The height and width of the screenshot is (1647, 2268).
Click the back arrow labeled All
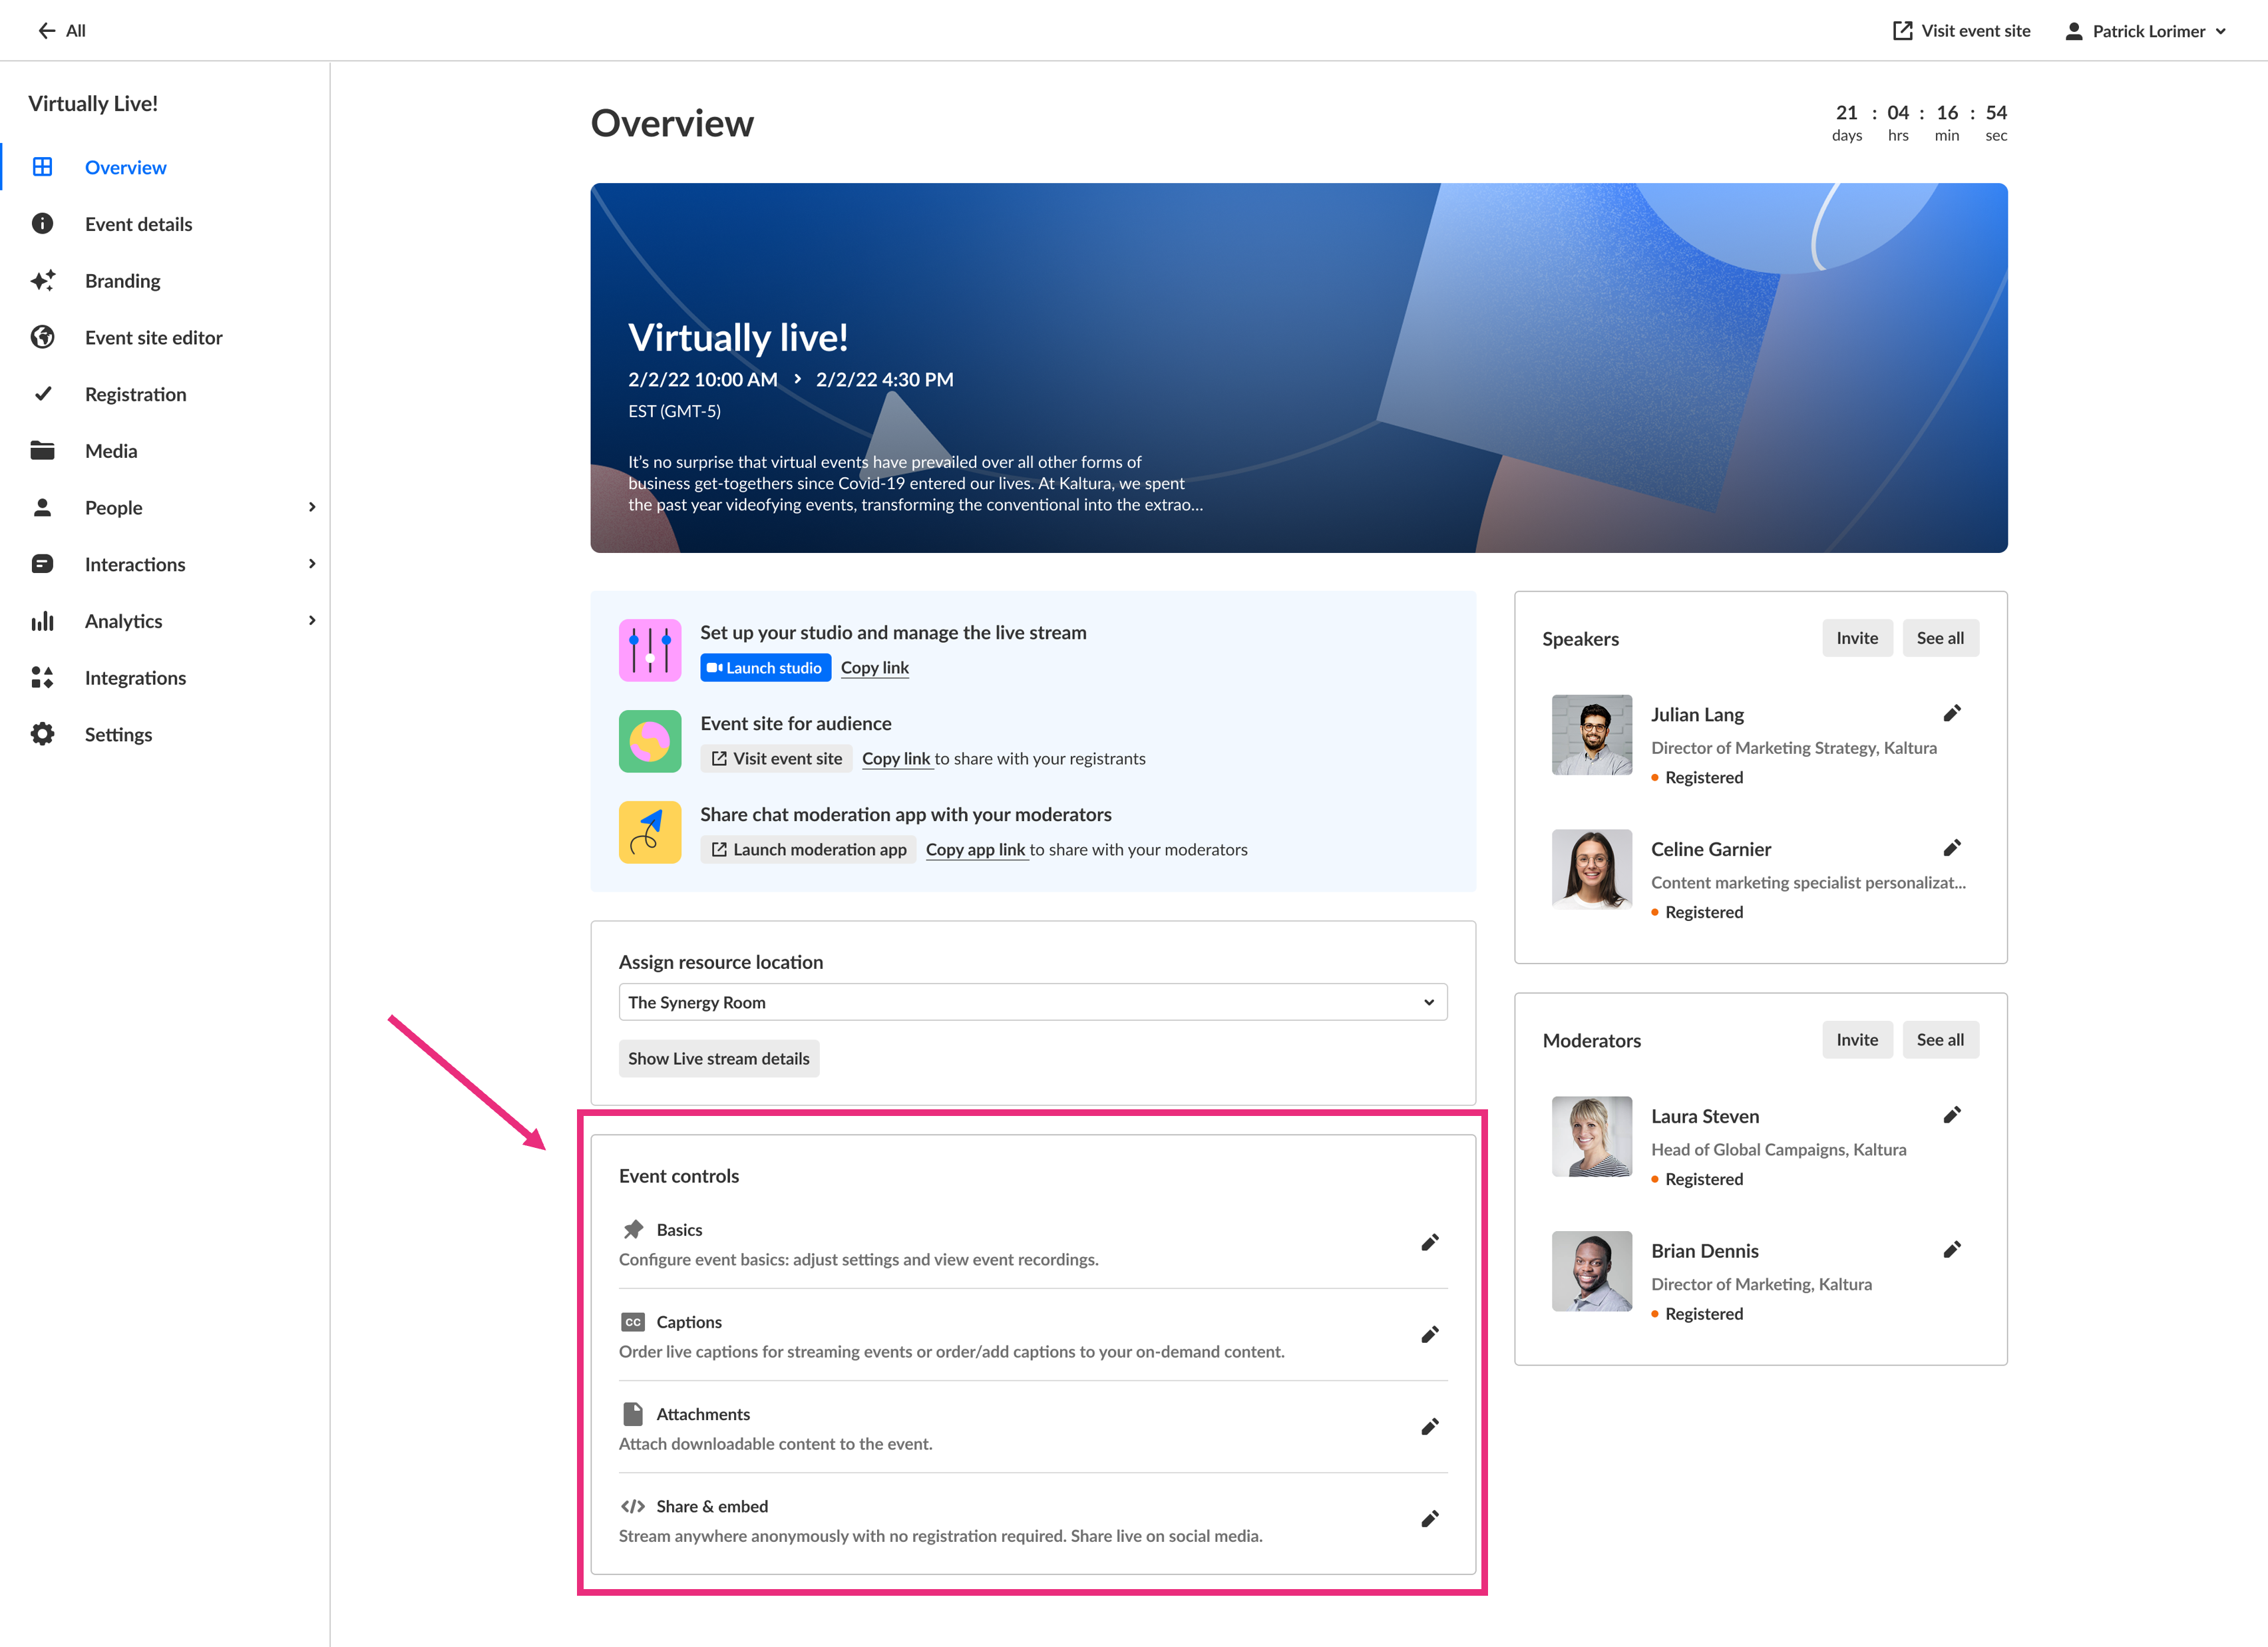(x=61, y=31)
